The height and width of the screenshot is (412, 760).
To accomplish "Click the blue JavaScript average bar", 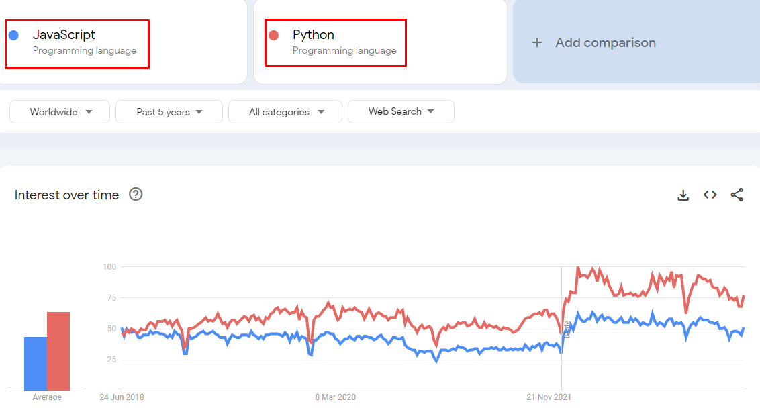I will 36,363.
